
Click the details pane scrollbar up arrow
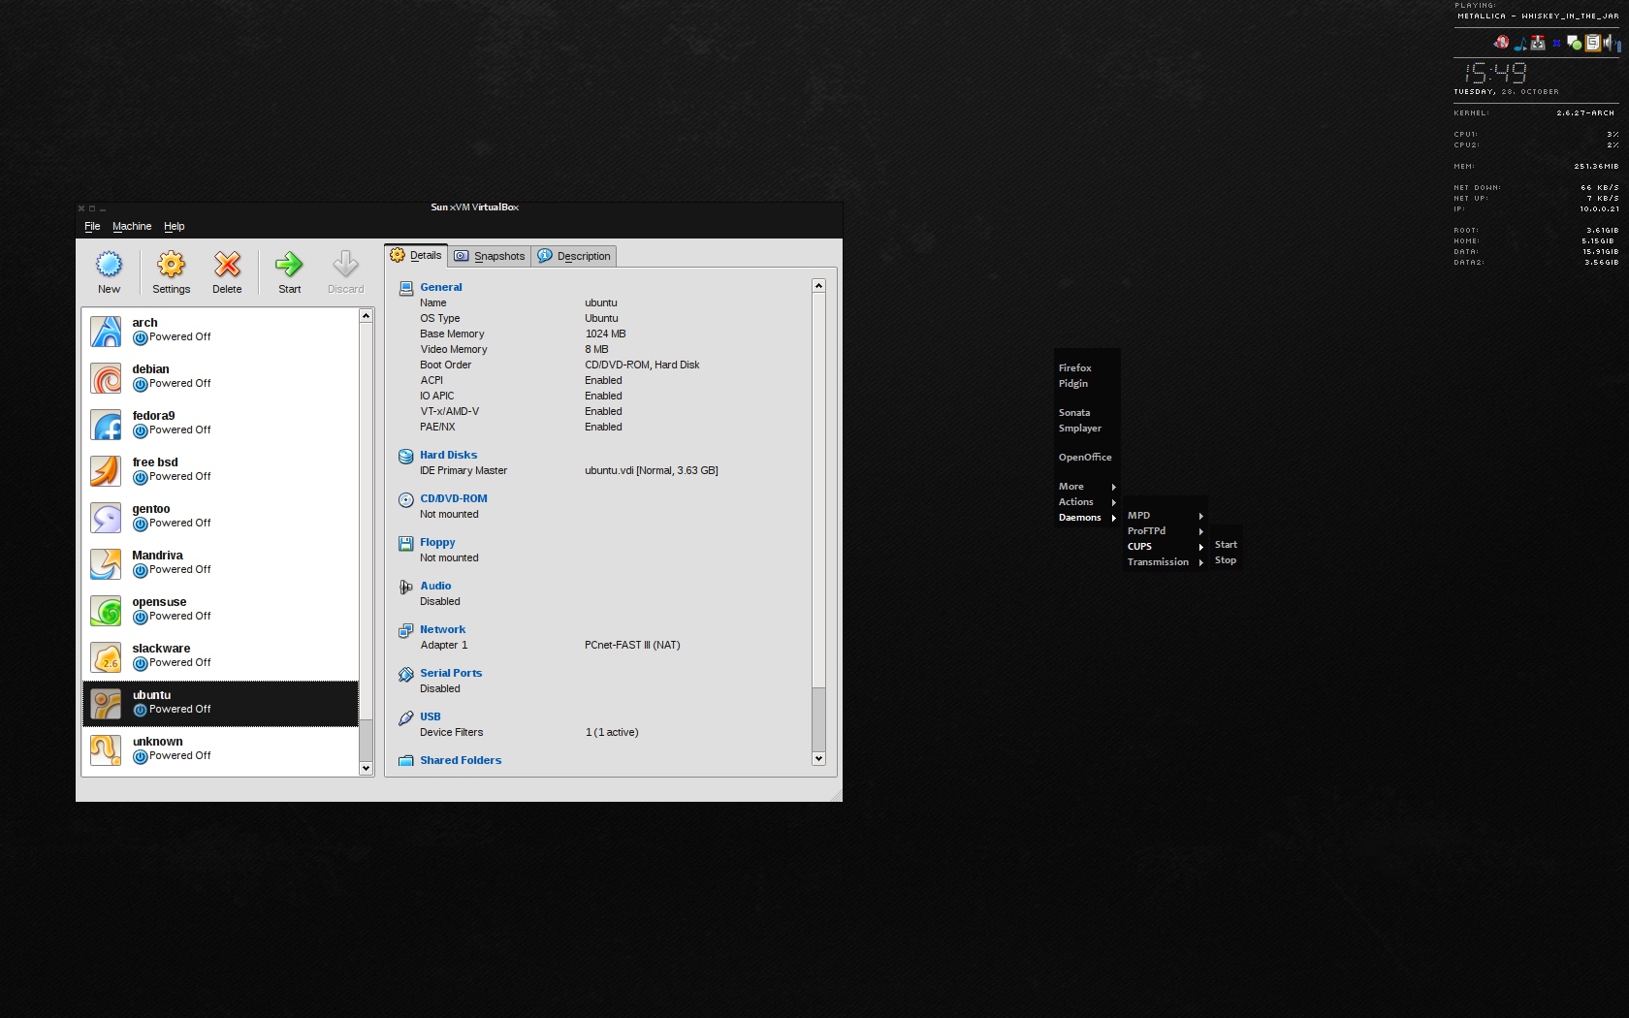click(818, 286)
